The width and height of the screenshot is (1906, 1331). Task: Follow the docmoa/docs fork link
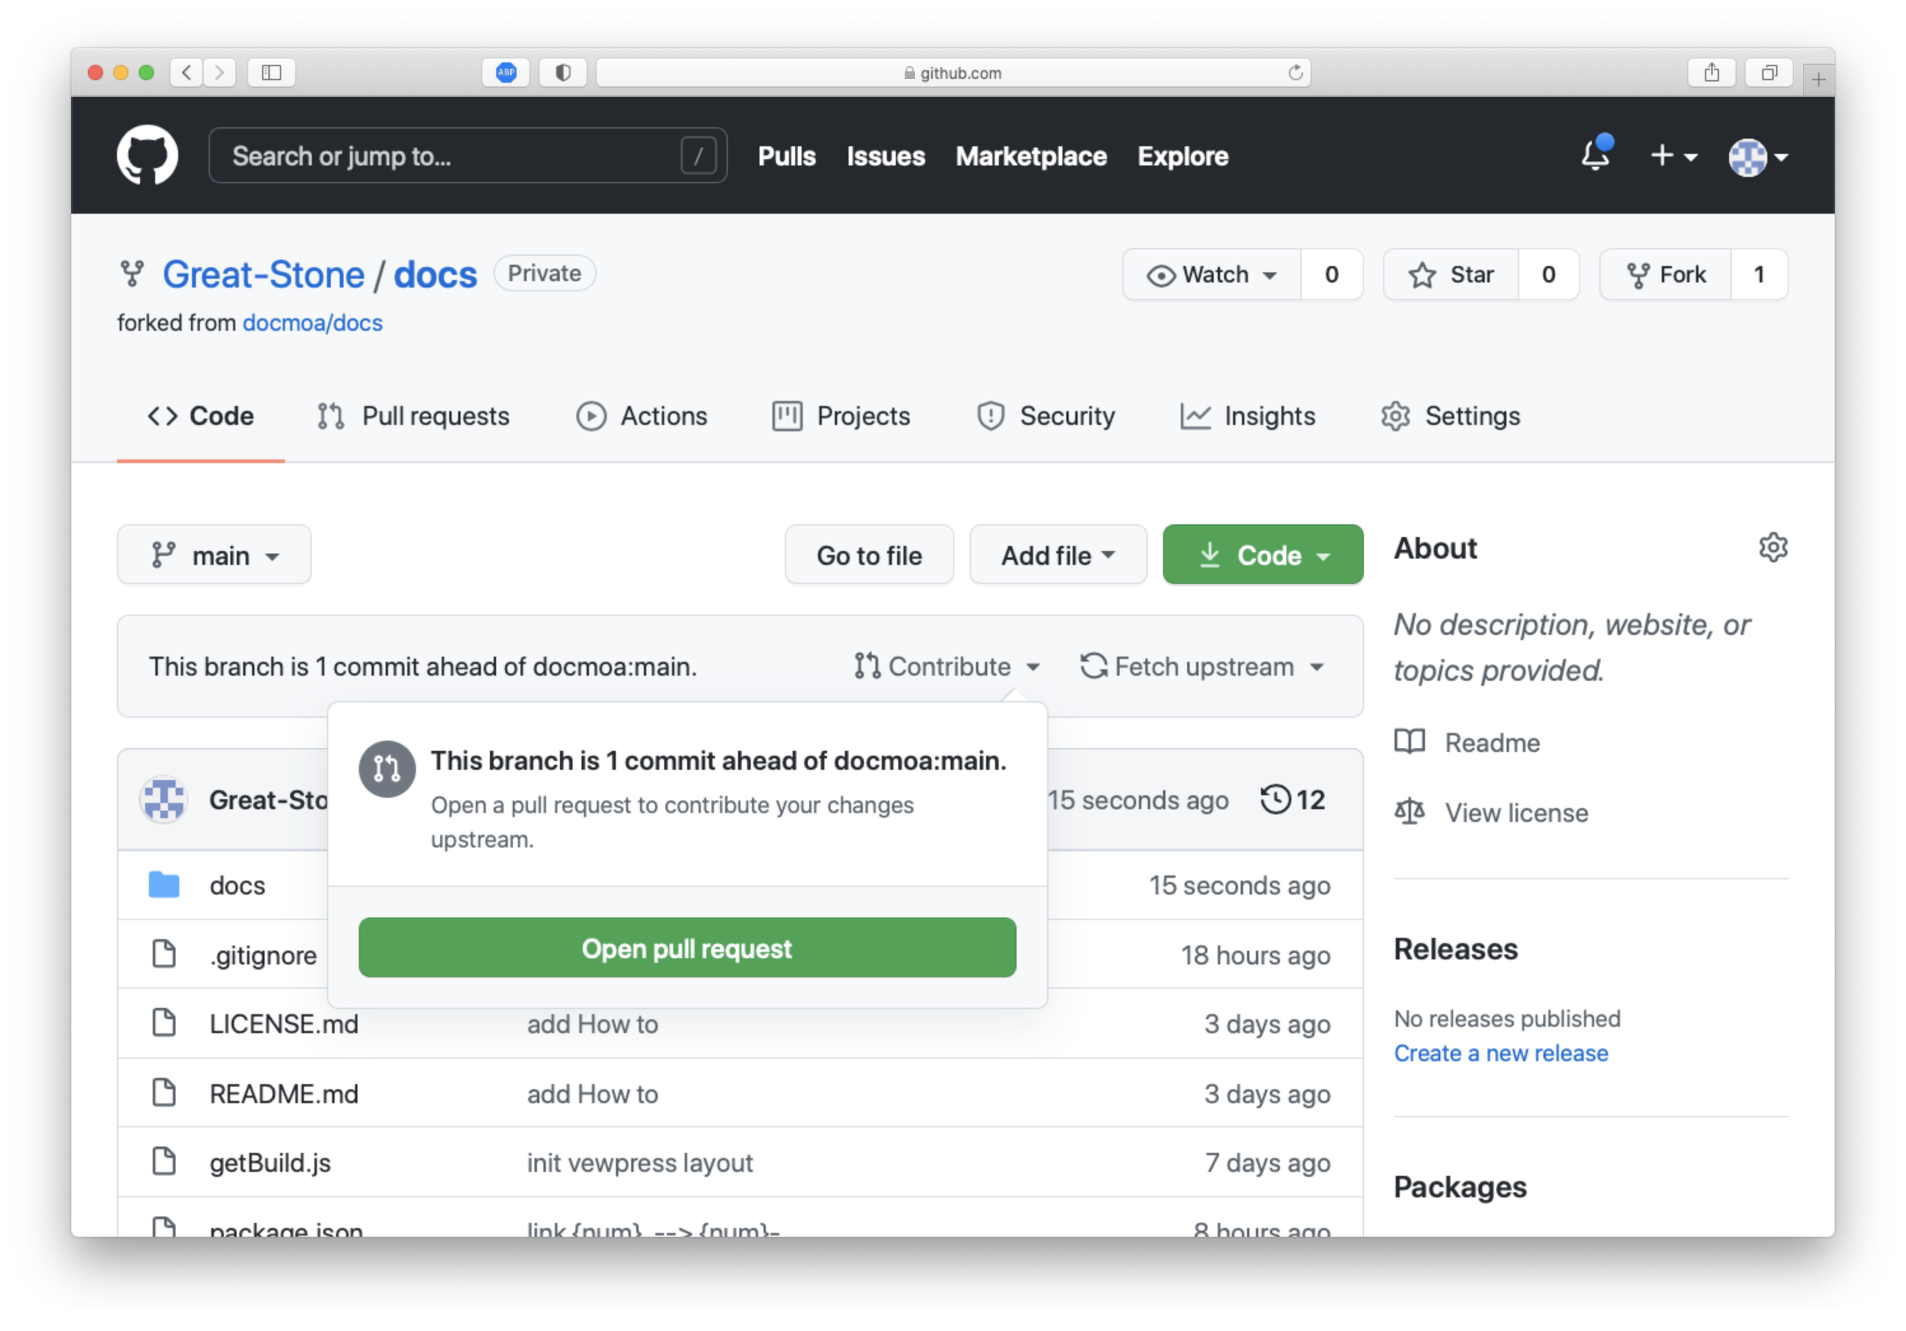(x=312, y=323)
